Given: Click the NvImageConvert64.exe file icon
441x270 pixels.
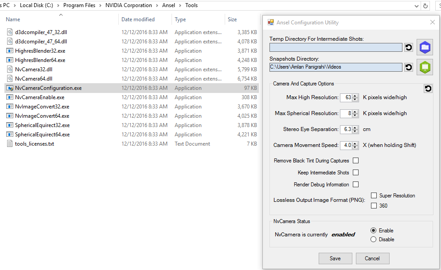Looking at the screenshot, I should click(10, 116).
